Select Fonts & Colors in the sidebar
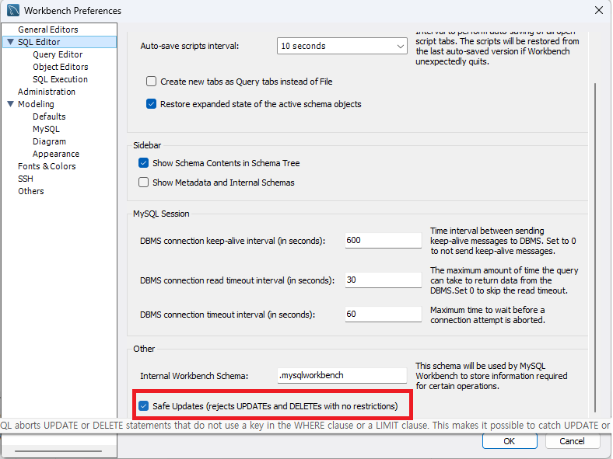This screenshot has height=459, width=613. point(47,166)
